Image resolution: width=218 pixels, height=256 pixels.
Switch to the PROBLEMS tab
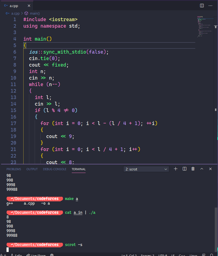click(x=14, y=169)
